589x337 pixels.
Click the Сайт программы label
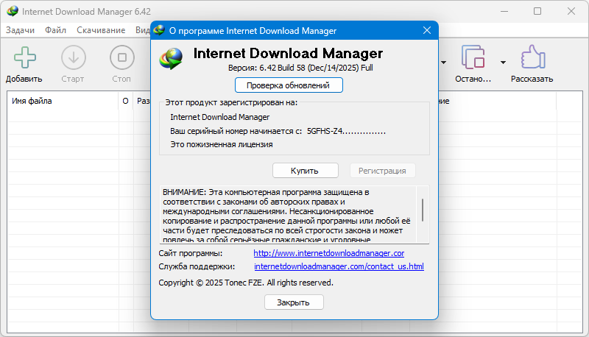point(191,253)
